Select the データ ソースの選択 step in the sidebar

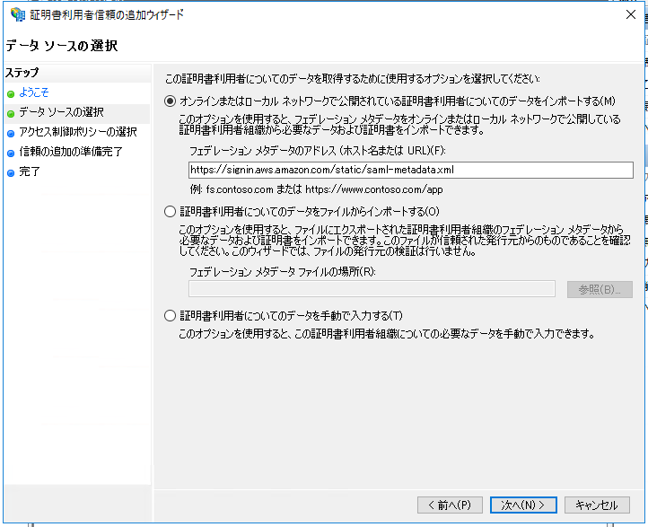click(62, 112)
